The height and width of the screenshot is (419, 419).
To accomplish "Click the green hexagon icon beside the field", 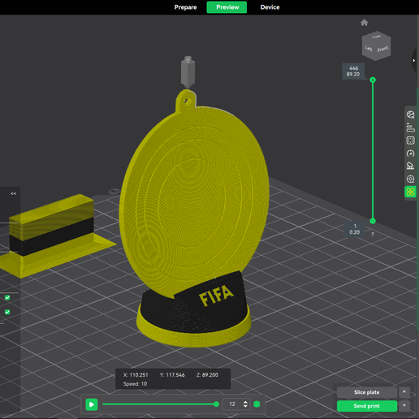I will coord(257,404).
